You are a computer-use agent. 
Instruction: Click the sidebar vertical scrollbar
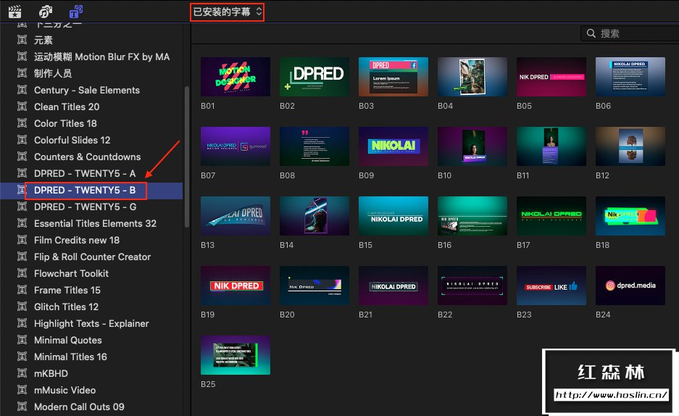pos(187,157)
